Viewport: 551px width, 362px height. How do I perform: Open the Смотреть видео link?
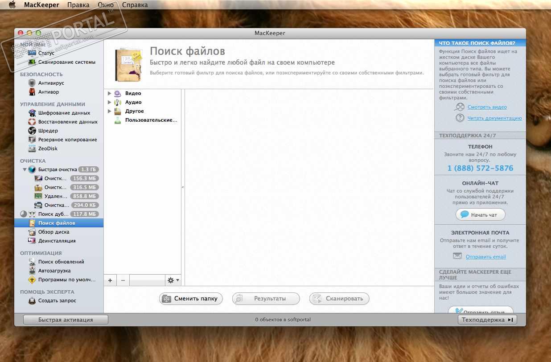[x=487, y=107]
